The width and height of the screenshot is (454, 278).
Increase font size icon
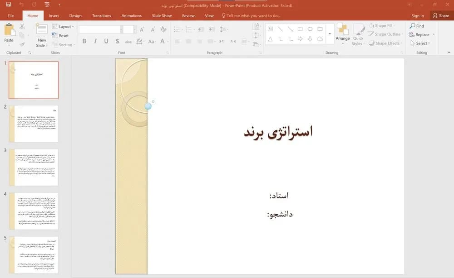coord(142,29)
